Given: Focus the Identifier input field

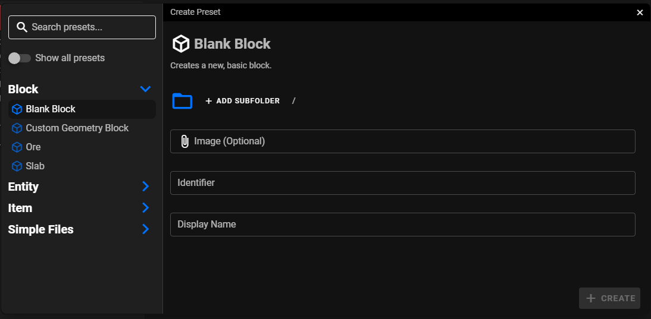Looking at the screenshot, I should 402,183.
